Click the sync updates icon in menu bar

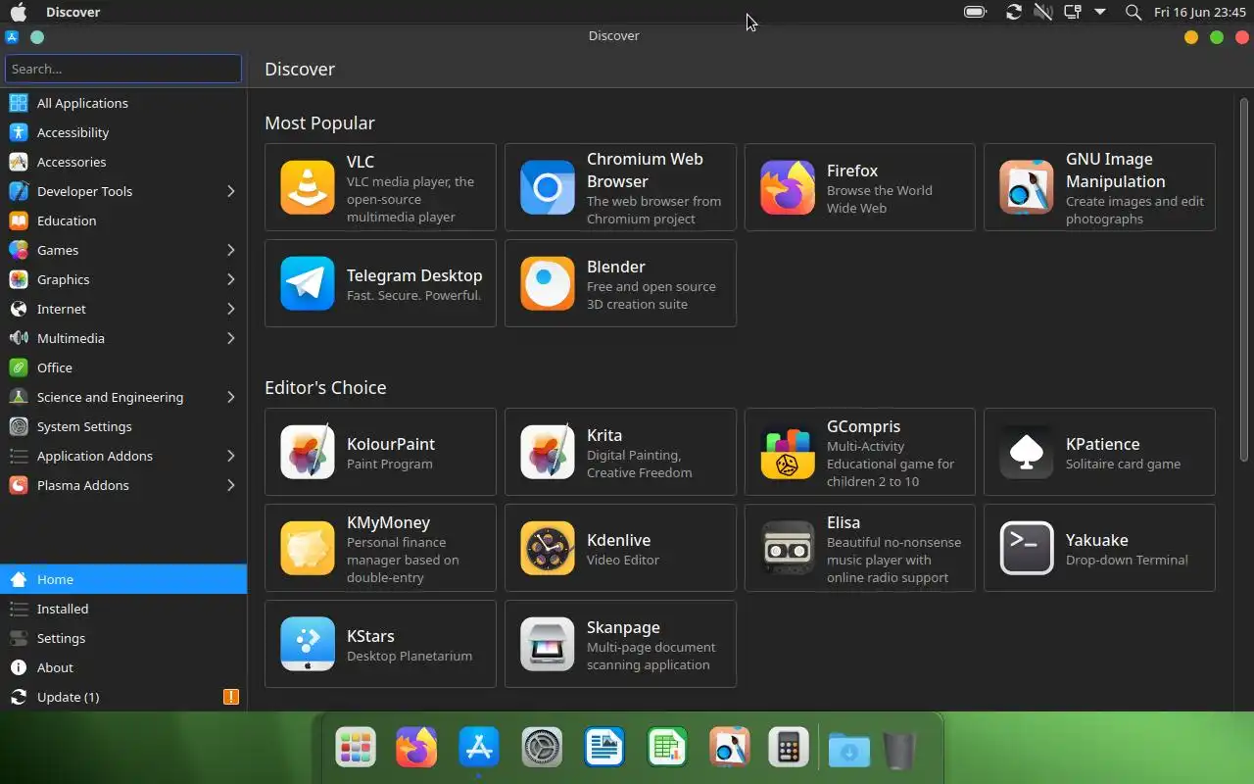[1013, 12]
